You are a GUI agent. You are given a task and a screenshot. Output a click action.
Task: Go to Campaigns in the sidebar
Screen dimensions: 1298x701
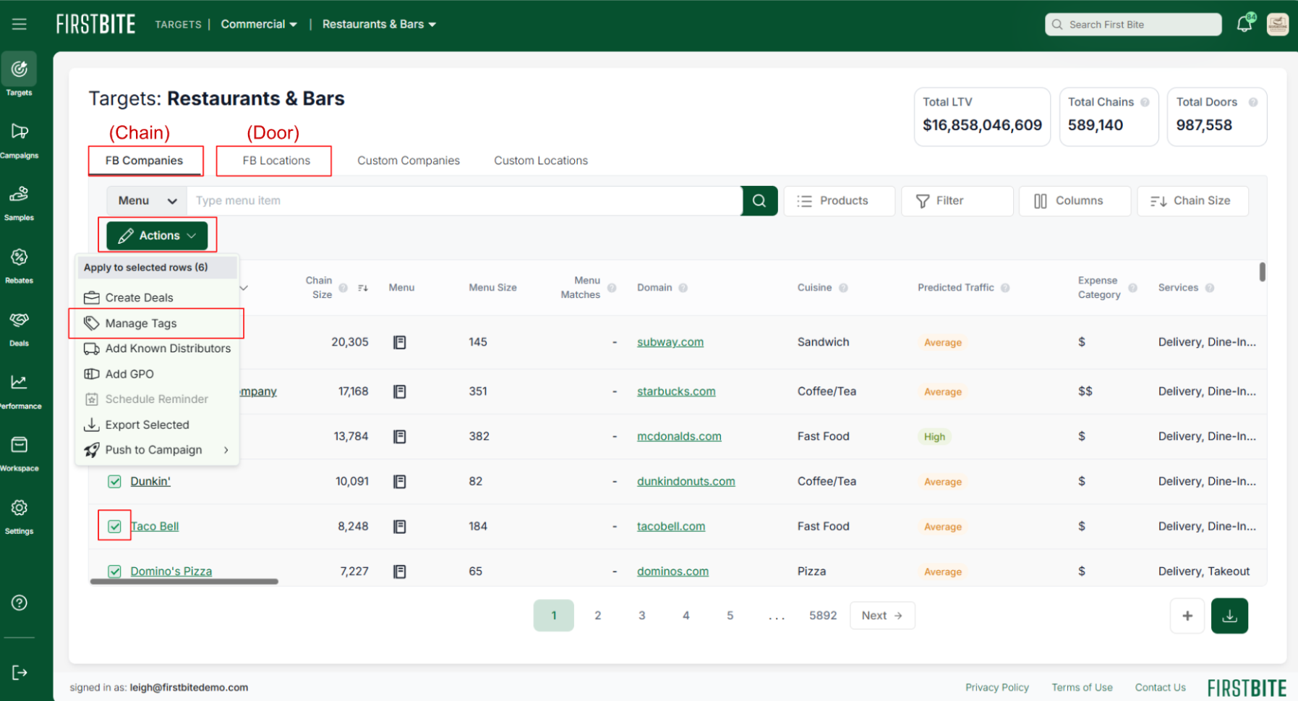(x=20, y=140)
